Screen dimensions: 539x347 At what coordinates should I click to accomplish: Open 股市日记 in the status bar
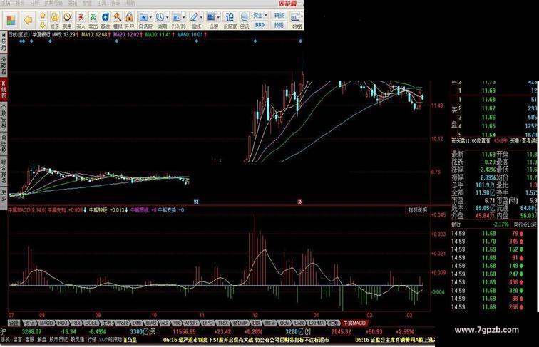tap(58, 340)
